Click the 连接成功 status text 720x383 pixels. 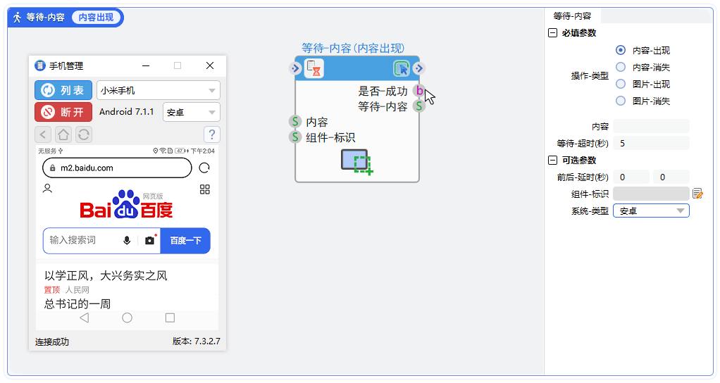[52, 341]
